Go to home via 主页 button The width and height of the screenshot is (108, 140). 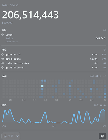click(8, 136)
